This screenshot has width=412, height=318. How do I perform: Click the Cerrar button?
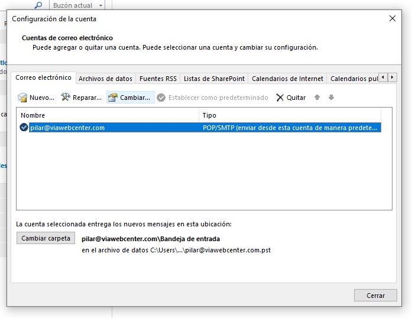(375, 295)
